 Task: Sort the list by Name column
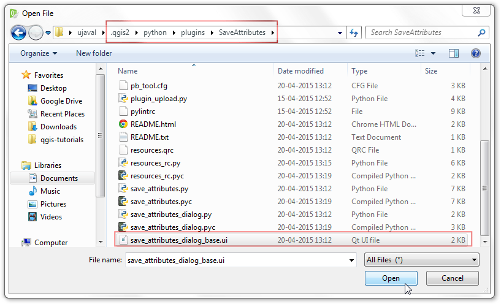click(128, 71)
